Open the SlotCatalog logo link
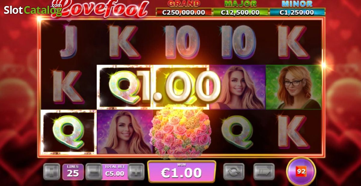Viewport: 361px width, 186px height. click(x=33, y=9)
